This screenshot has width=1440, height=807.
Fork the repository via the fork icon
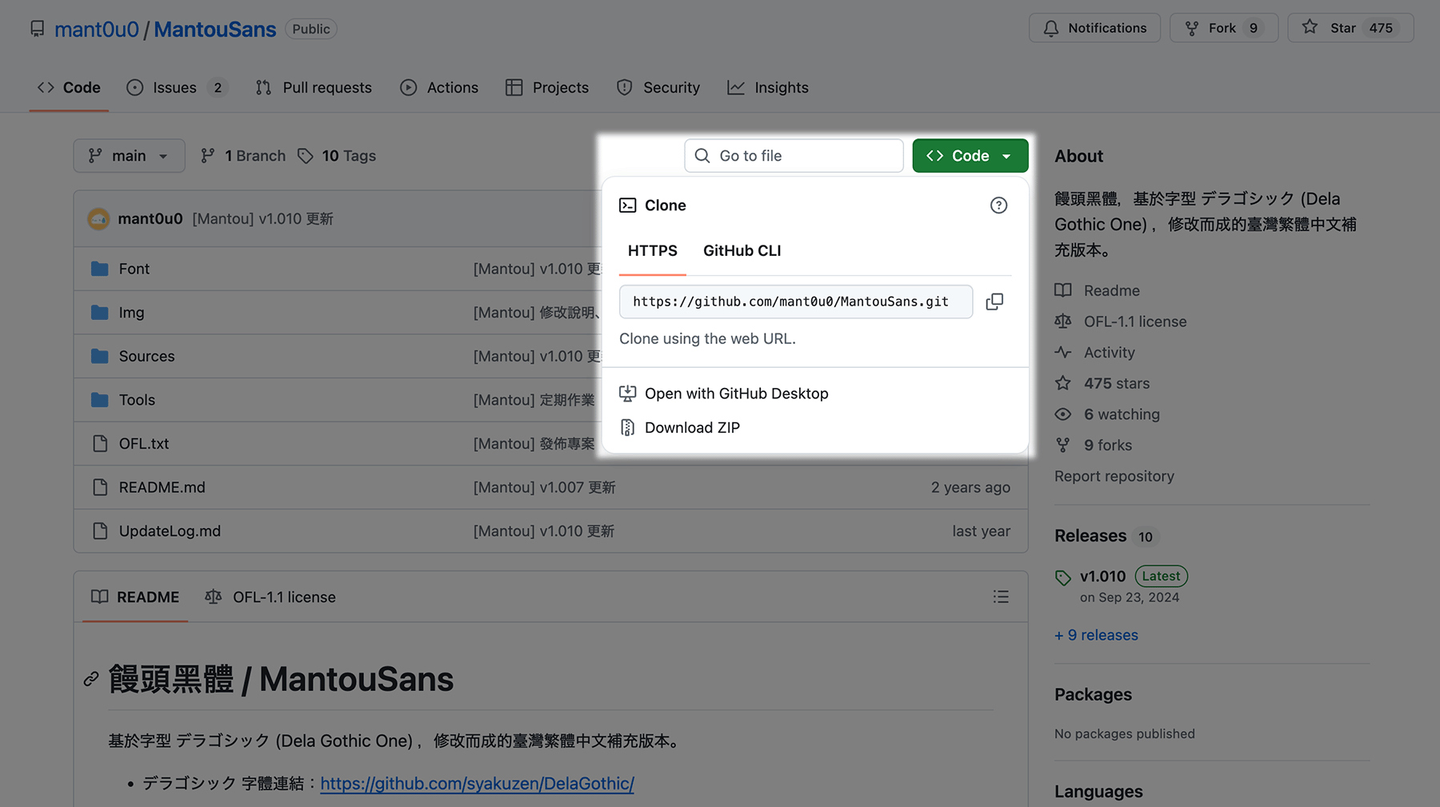1191,27
